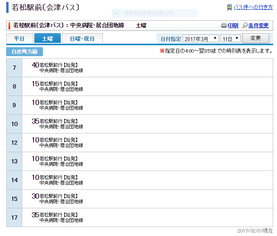Select the 8:15 若松駅前行 departure
The image size is (277, 236).
coord(57,87)
